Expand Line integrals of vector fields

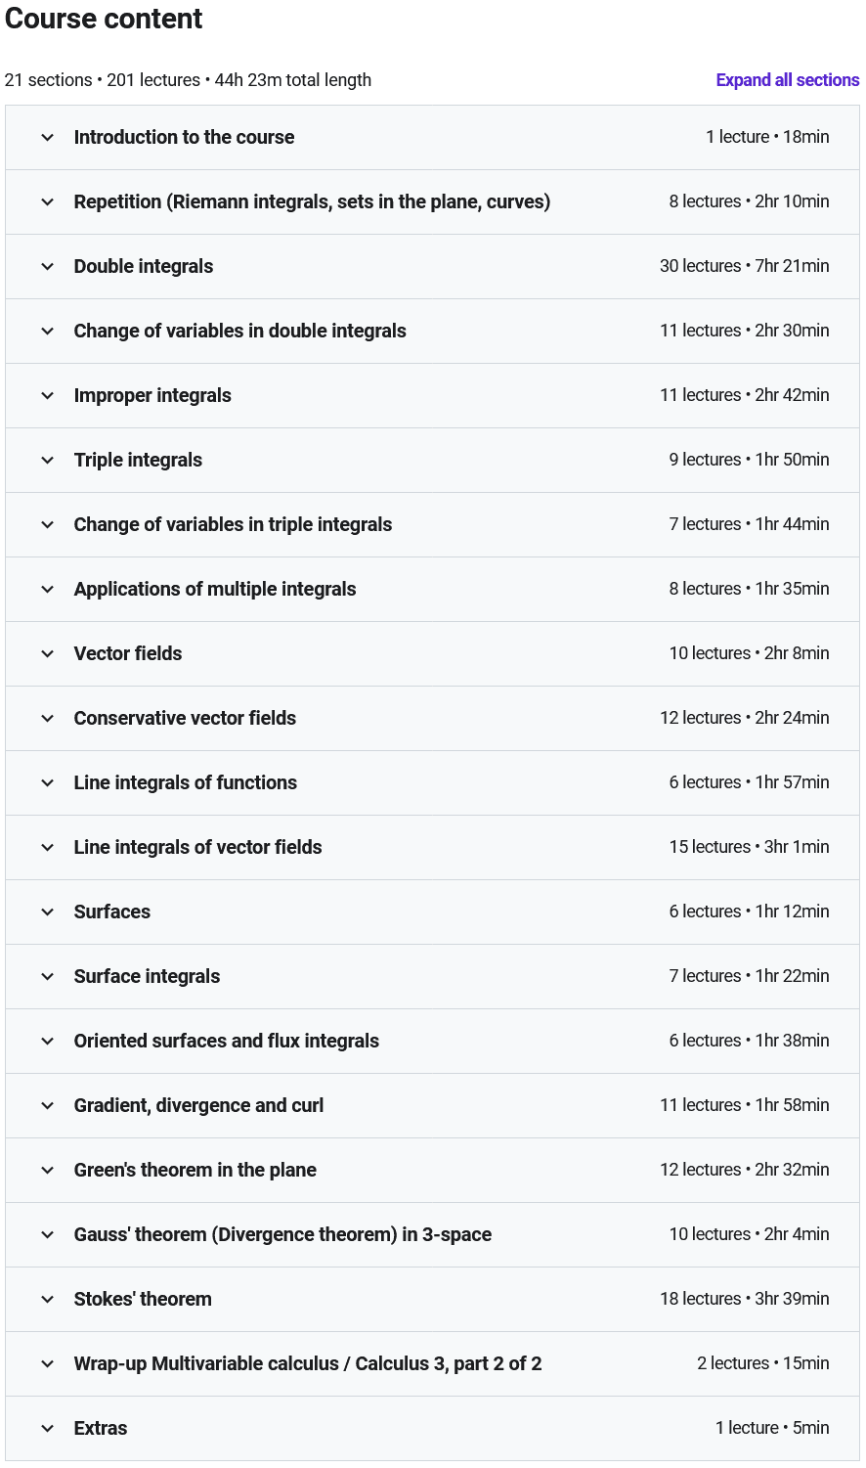(x=197, y=848)
